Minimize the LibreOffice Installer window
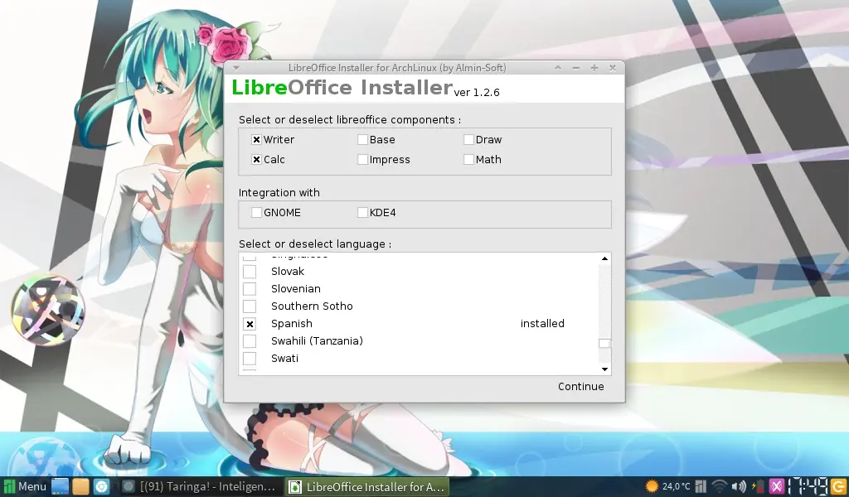849x497 pixels. pyautogui.click(x=576, y=68)
